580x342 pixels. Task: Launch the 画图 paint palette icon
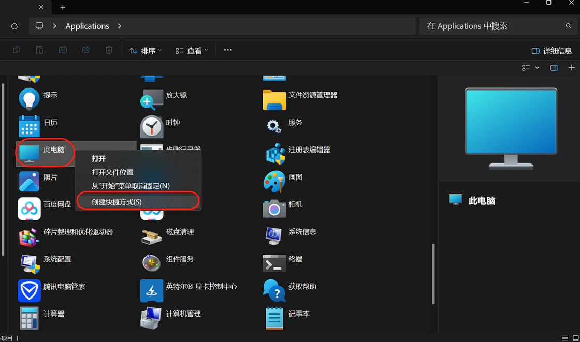click(x=274, y=181)
